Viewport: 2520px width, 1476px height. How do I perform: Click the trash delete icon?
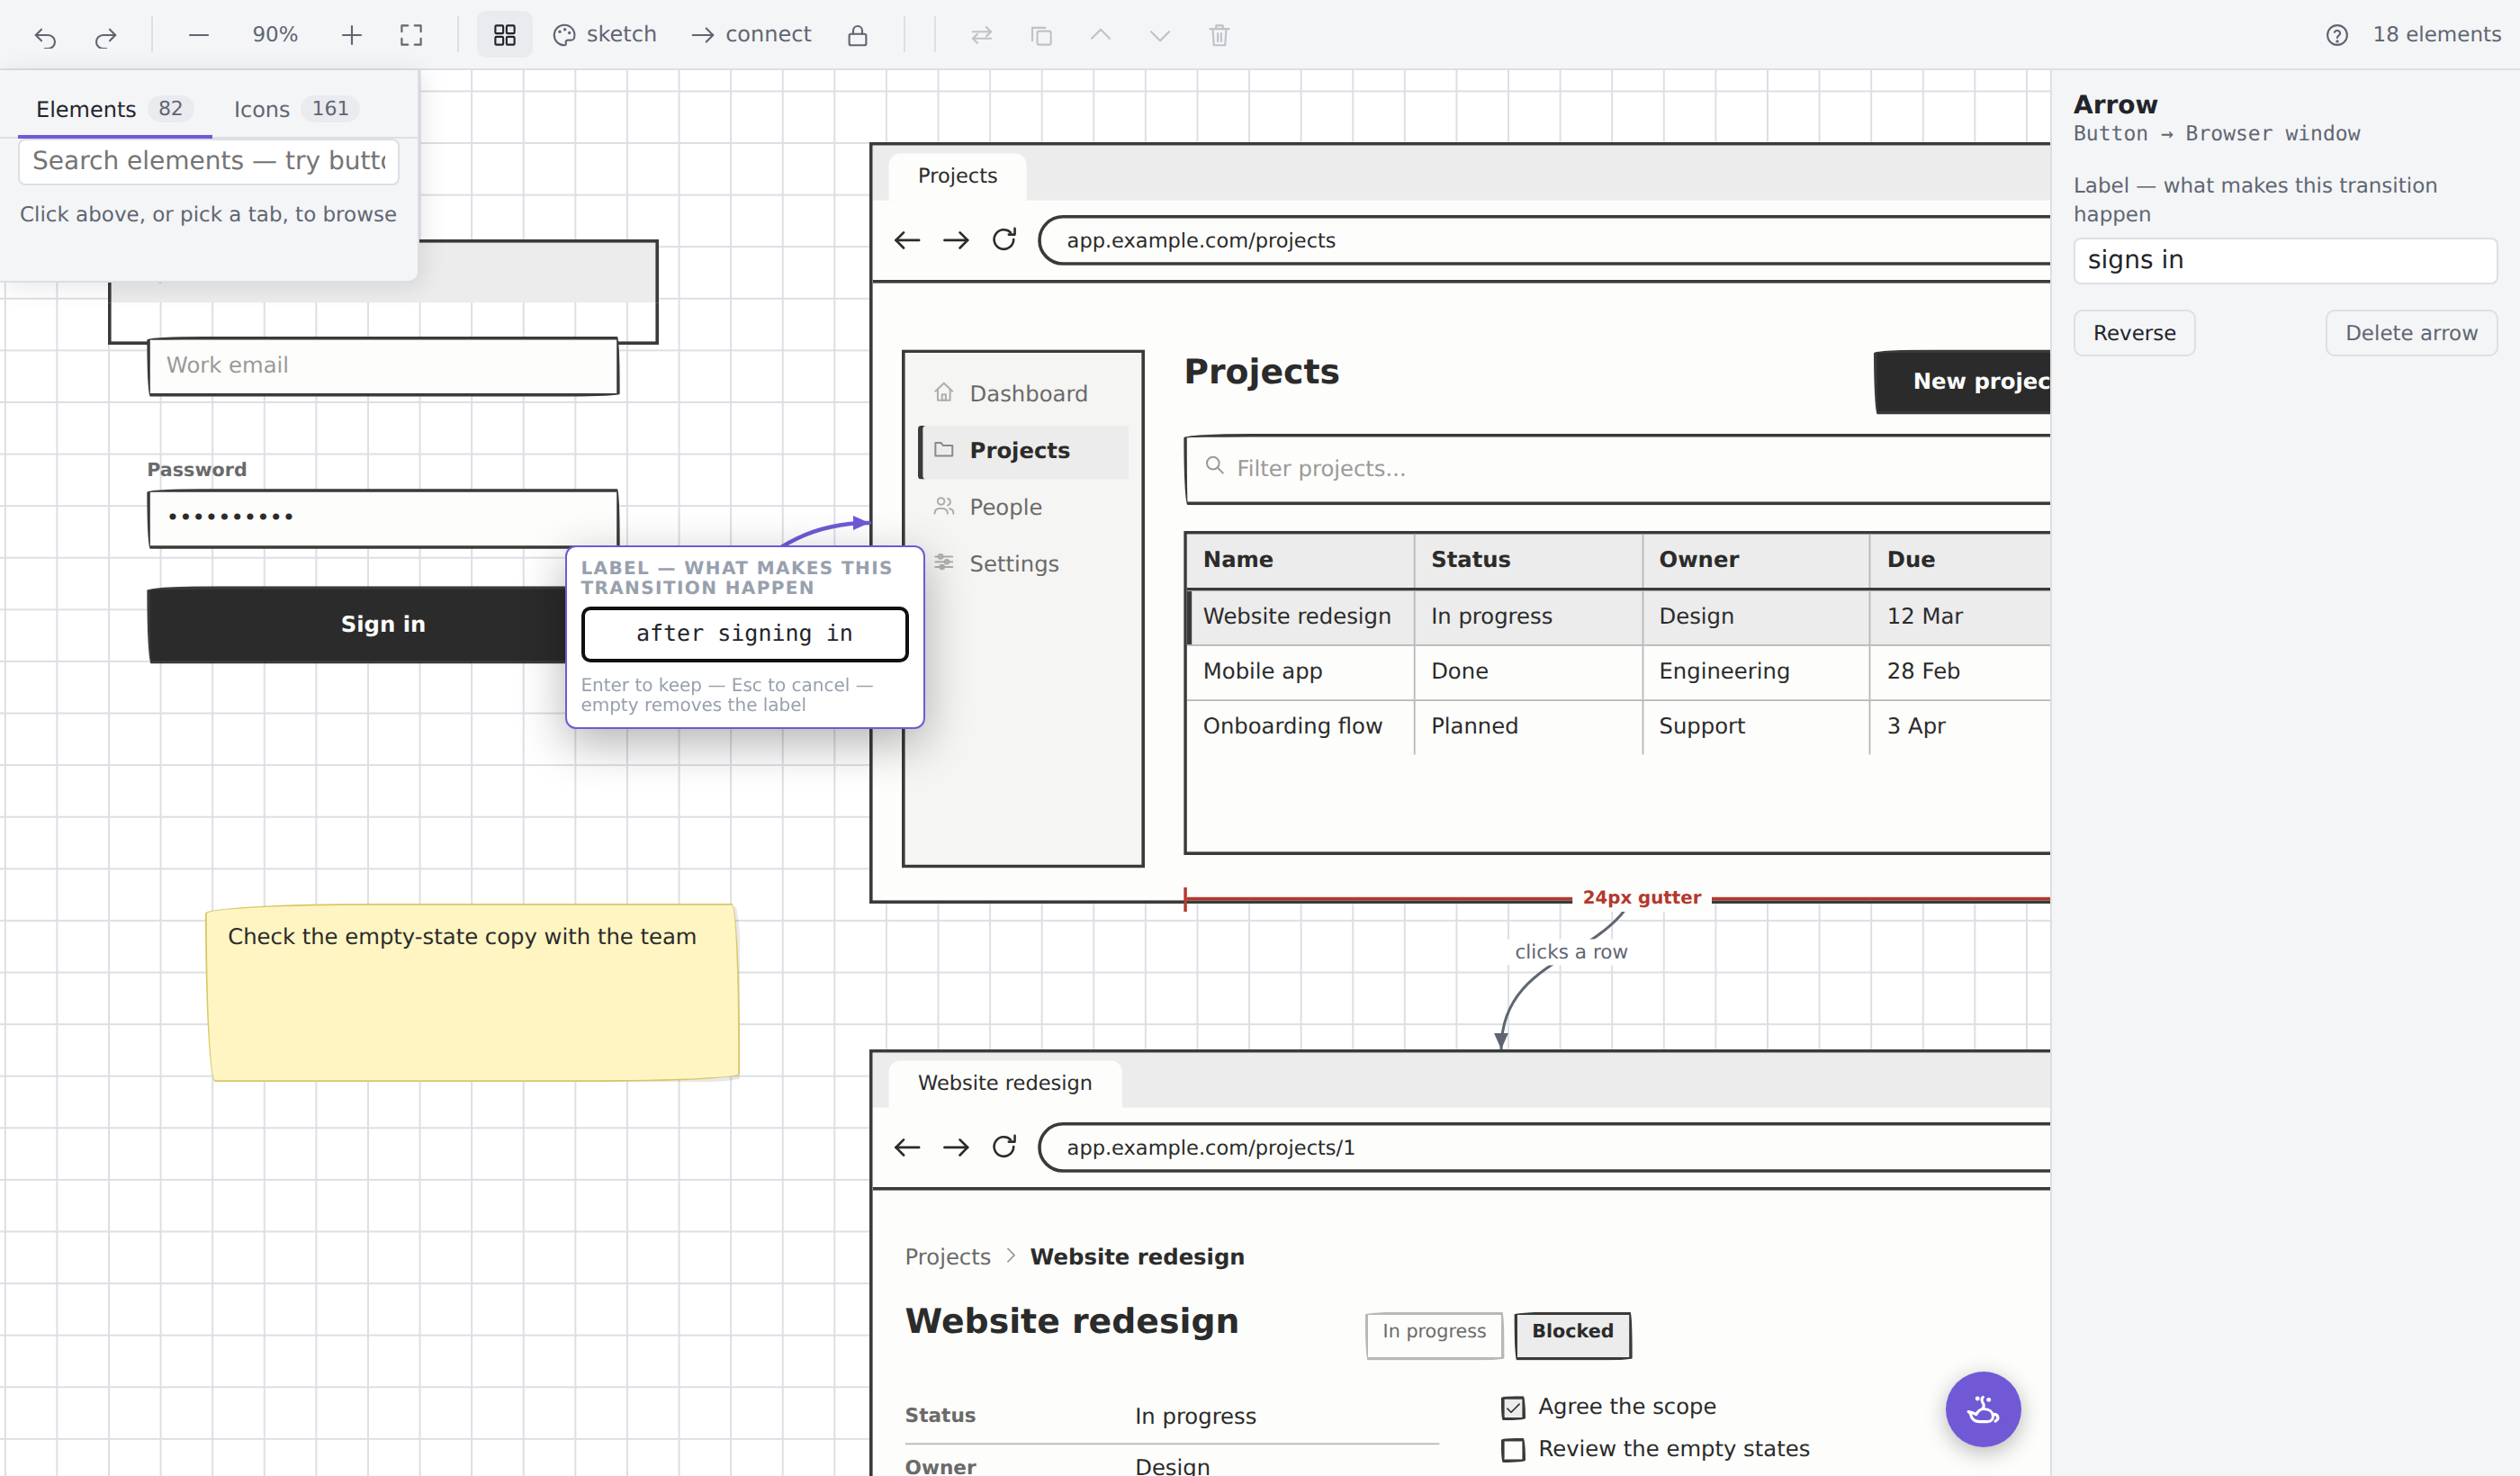coord(1219,35)
